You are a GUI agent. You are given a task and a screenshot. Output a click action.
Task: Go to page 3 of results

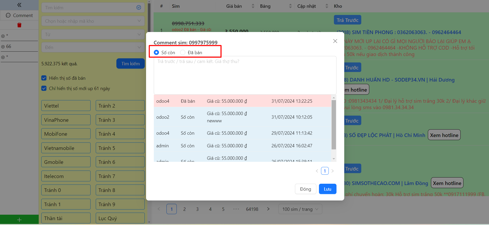click(x=197, y=209)
